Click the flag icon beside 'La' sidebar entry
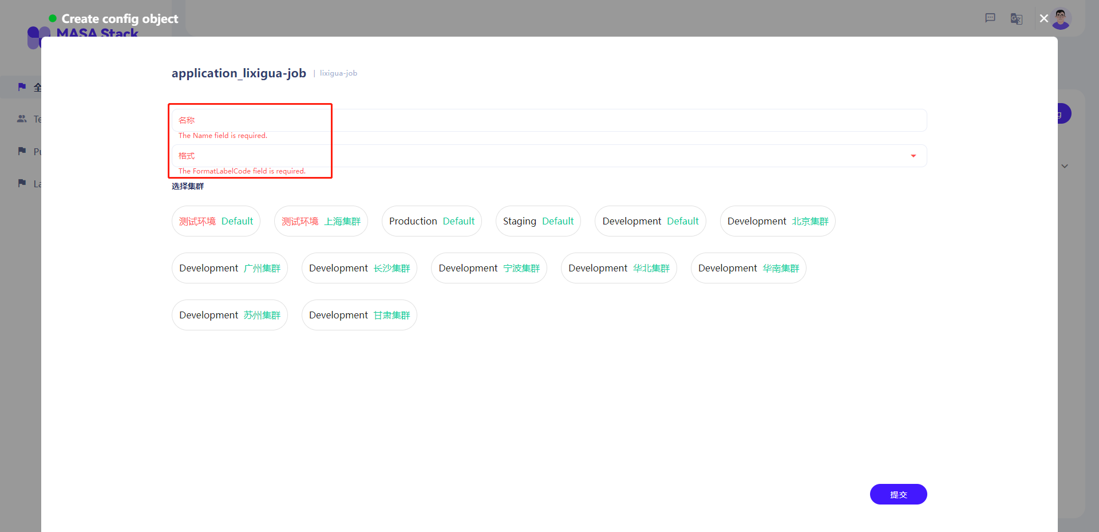Screen dimensions: 1099x532 pyautogui.click(x=22, y=183)
